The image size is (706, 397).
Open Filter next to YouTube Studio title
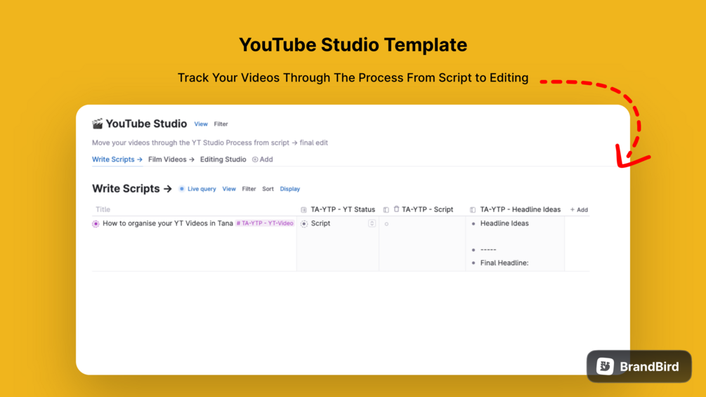click(221, 124)
